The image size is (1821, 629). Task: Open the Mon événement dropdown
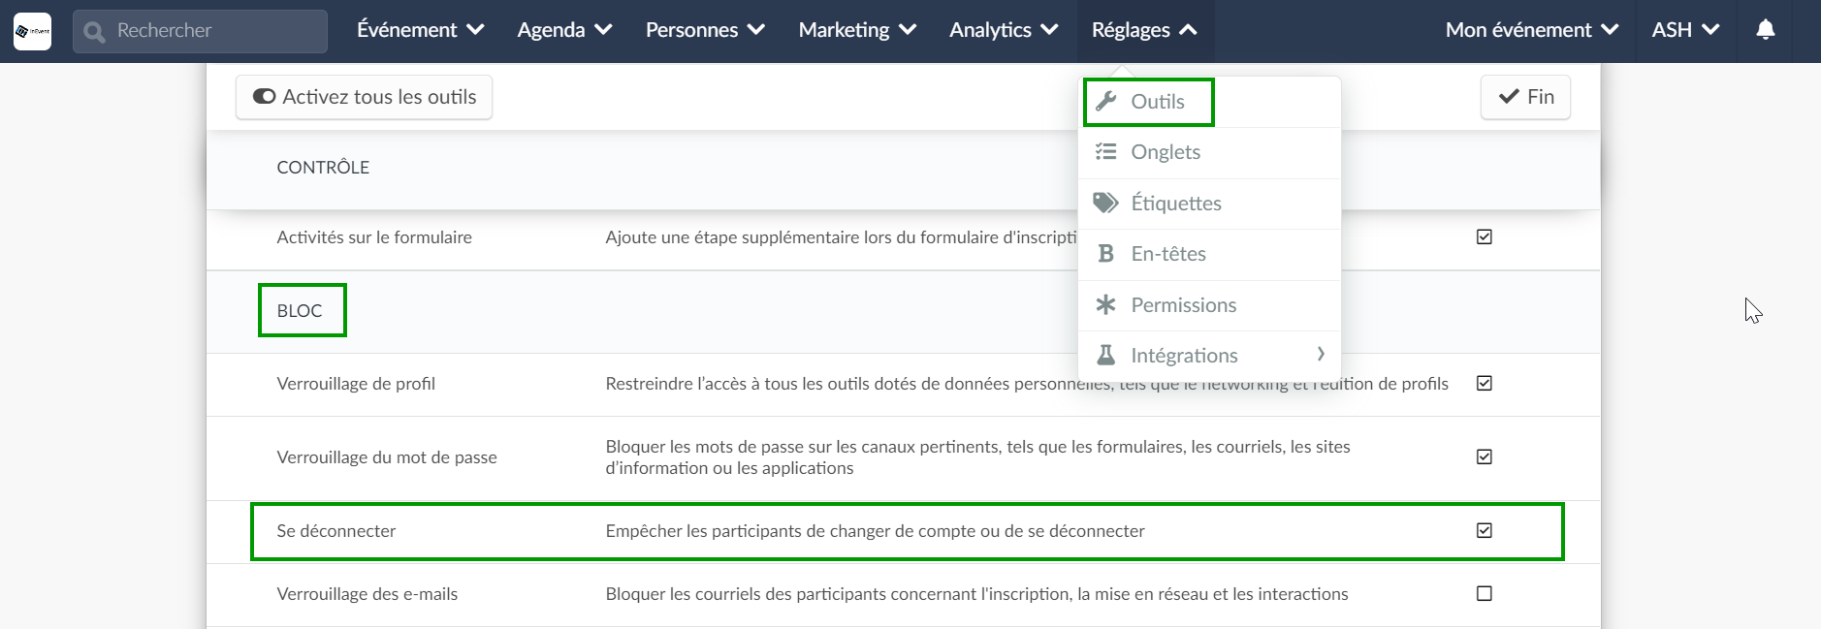coord(1532,30)
